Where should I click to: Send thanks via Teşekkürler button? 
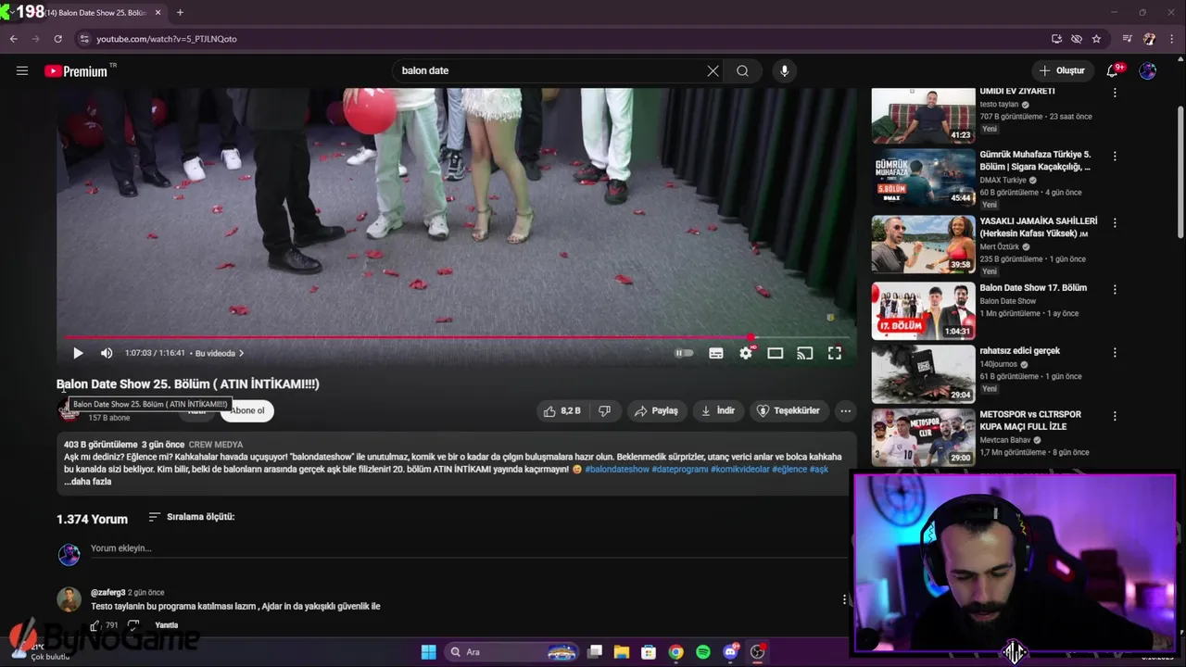pos(789,410)
